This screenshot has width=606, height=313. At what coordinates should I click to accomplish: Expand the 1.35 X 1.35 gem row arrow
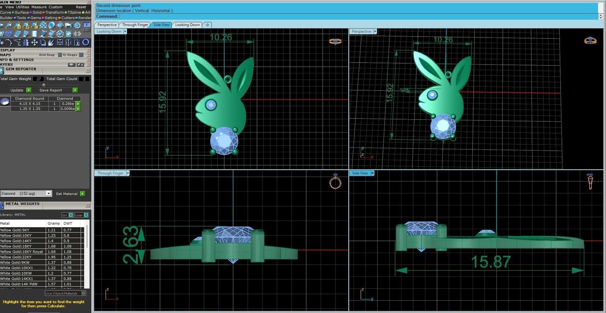[78, 109]
